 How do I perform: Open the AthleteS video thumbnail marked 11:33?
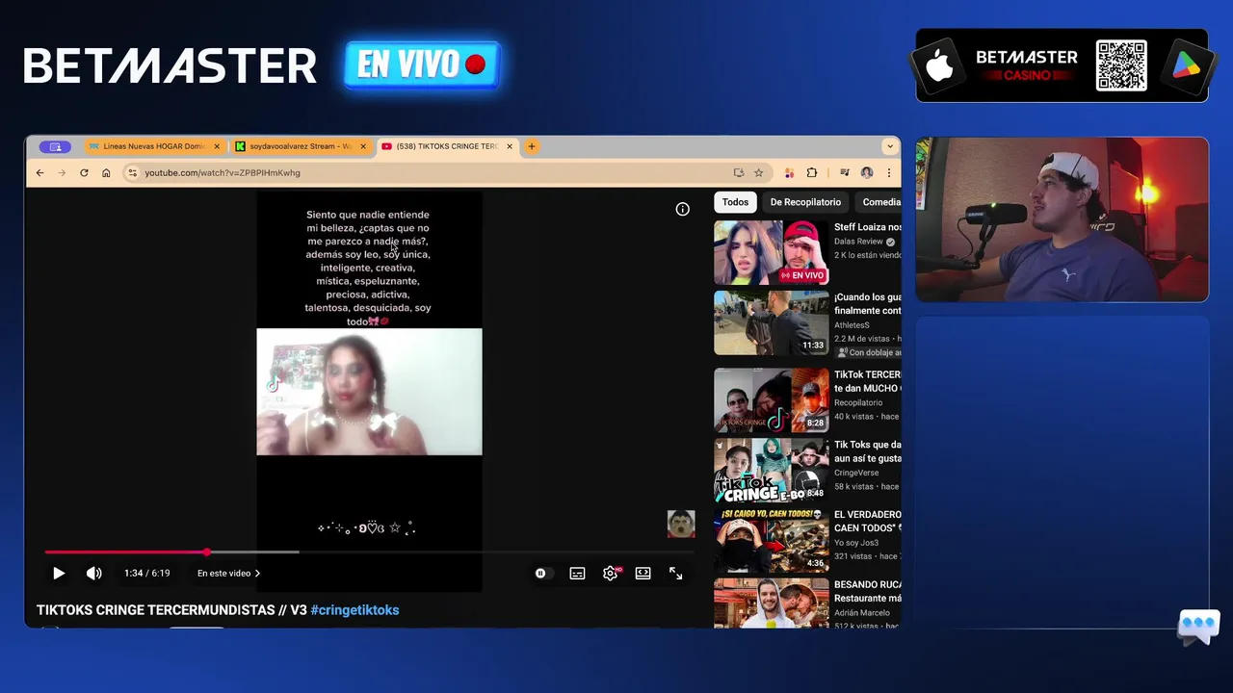[x=771, y=323]
